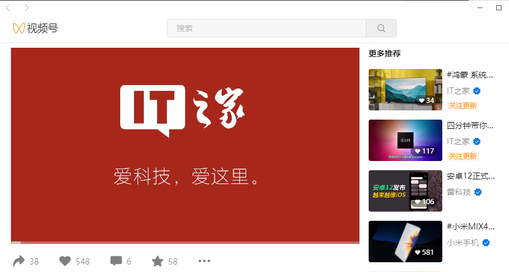The height and width of the screenshot is (272, 509).
Task: Open the 安卓12正式... video title
Action: (470, 176)
